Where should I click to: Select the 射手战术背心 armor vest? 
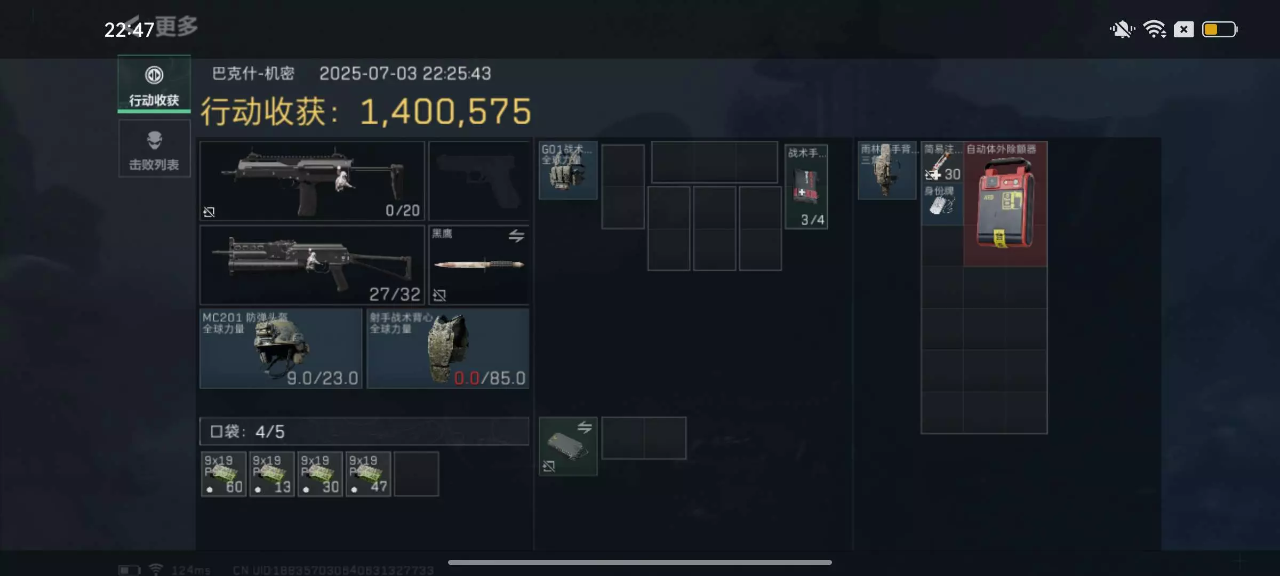(x=448, y=349)
